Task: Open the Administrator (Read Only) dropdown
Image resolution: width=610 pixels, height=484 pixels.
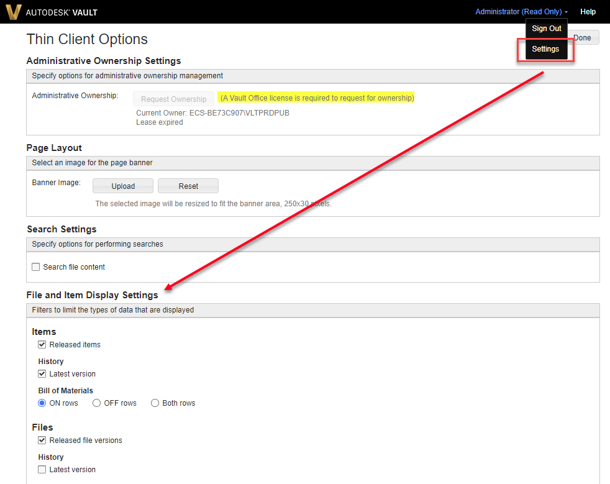Action: click(x=521, y=11)
